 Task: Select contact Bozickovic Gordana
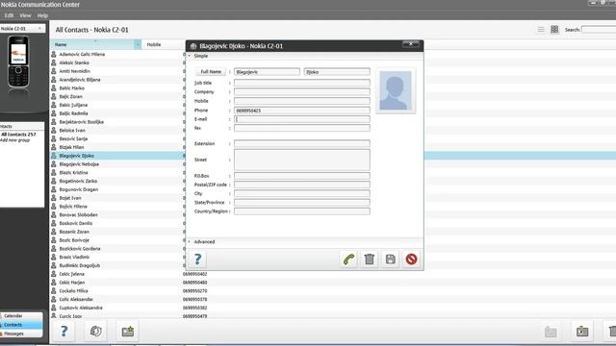point(80,249)
